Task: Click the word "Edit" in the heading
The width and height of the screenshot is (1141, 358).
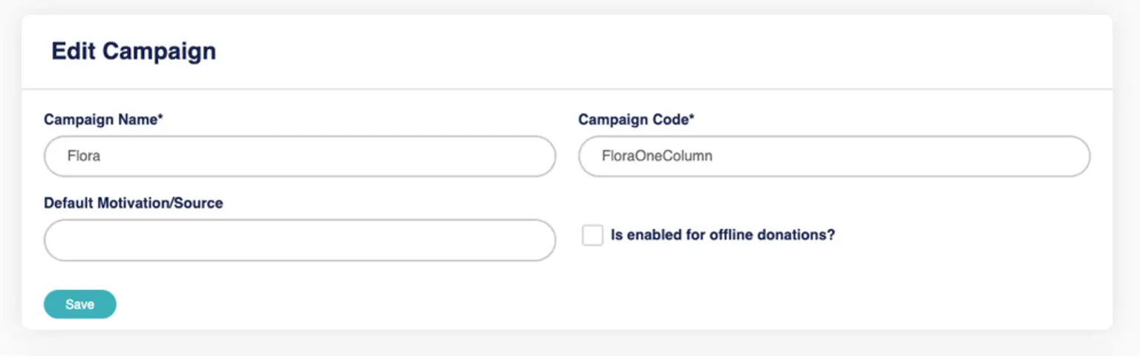Action: (73, 51)
